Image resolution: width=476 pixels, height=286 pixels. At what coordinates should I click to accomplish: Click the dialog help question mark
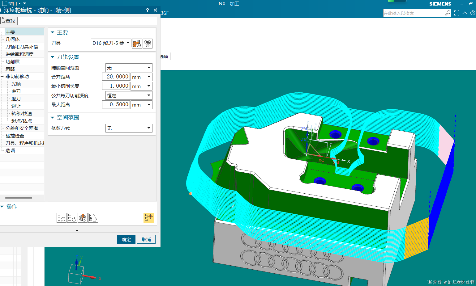pyautogui.click(x=147, y=10)
